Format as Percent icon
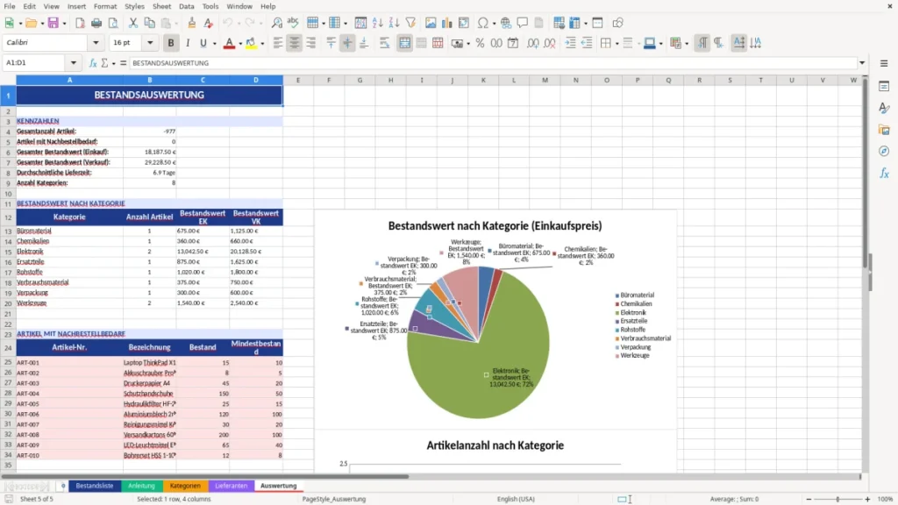Screen dimensions: 898x505 pyautogui.click(x=480, y=43)
